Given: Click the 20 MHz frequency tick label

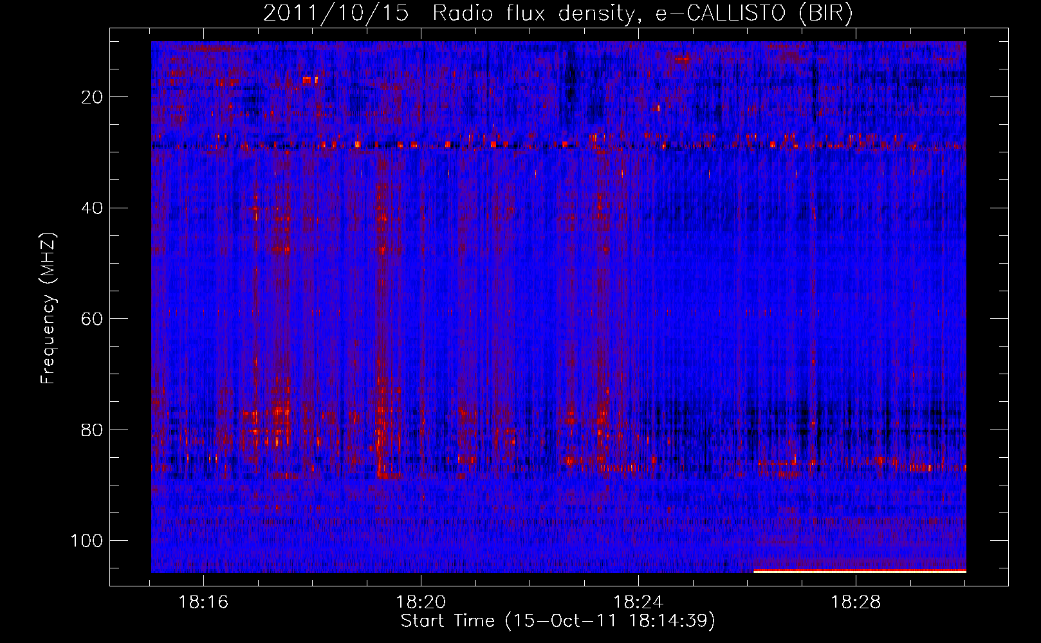Looking at the screenshot, I should tap(93, 97).
